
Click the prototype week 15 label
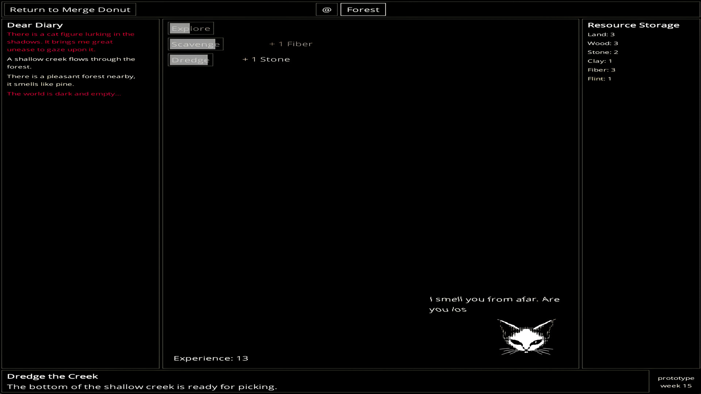click(676, 382)
